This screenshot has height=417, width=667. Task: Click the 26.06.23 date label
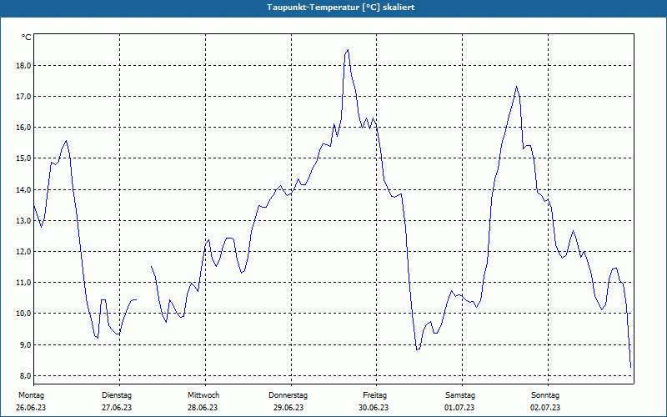[31, 408]
